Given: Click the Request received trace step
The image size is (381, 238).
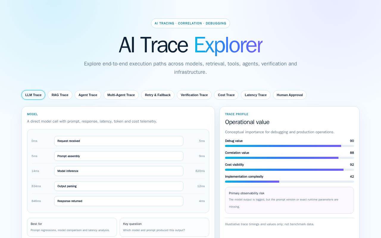Looking at the screenshot, I should point(118,141).
